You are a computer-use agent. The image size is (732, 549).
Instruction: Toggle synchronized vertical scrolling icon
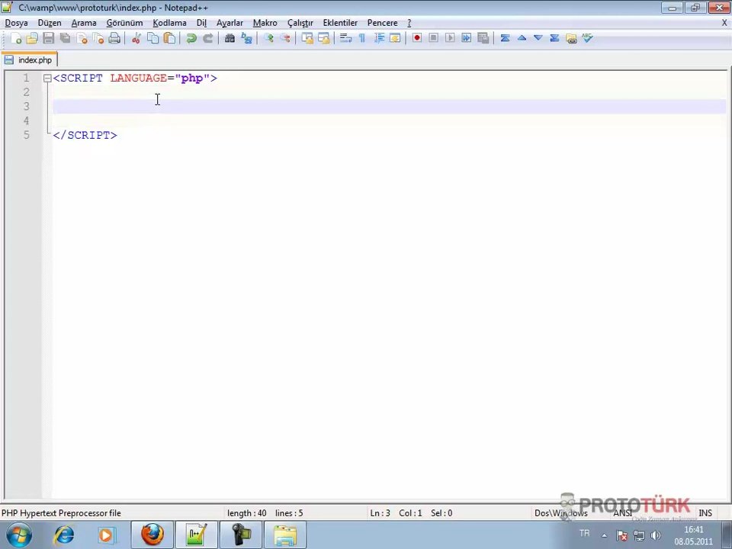pyautogui.click(x=307, y=38)
